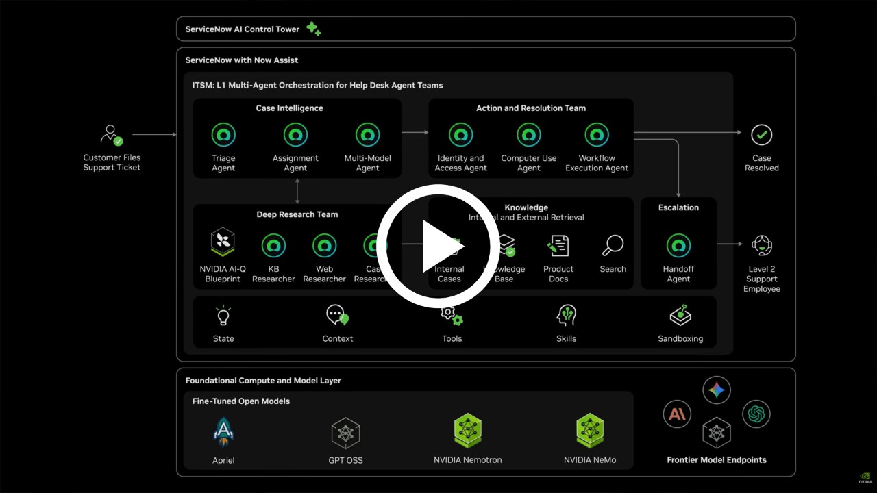Click the Gemini sparkle frontier model logo
The width and height of the screenshot is (877, 493).
tap(717, 390)
